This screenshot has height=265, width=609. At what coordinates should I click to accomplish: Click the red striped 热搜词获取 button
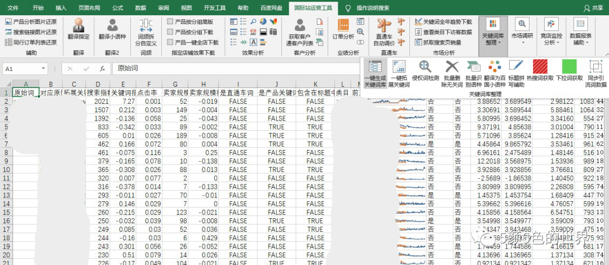[x=540, y=70]
